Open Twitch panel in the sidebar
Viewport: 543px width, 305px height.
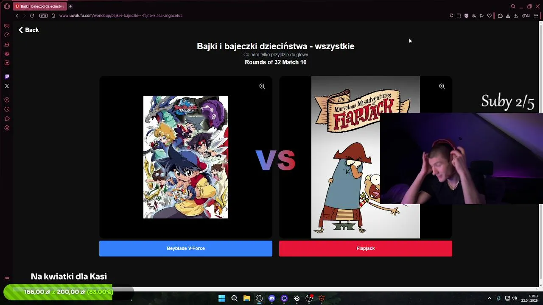[7, 77]
